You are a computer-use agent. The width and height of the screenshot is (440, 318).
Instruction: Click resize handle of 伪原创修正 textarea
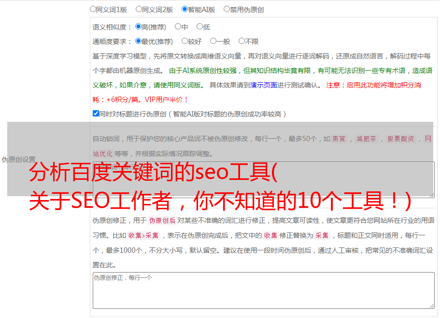pyautogui.click(x=432, y=306)
